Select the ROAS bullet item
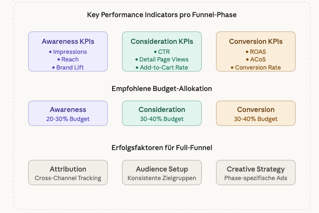 256,51
